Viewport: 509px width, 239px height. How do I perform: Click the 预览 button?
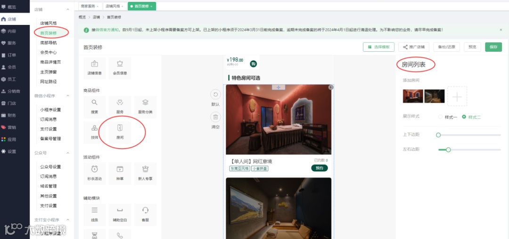click(472, 47)
